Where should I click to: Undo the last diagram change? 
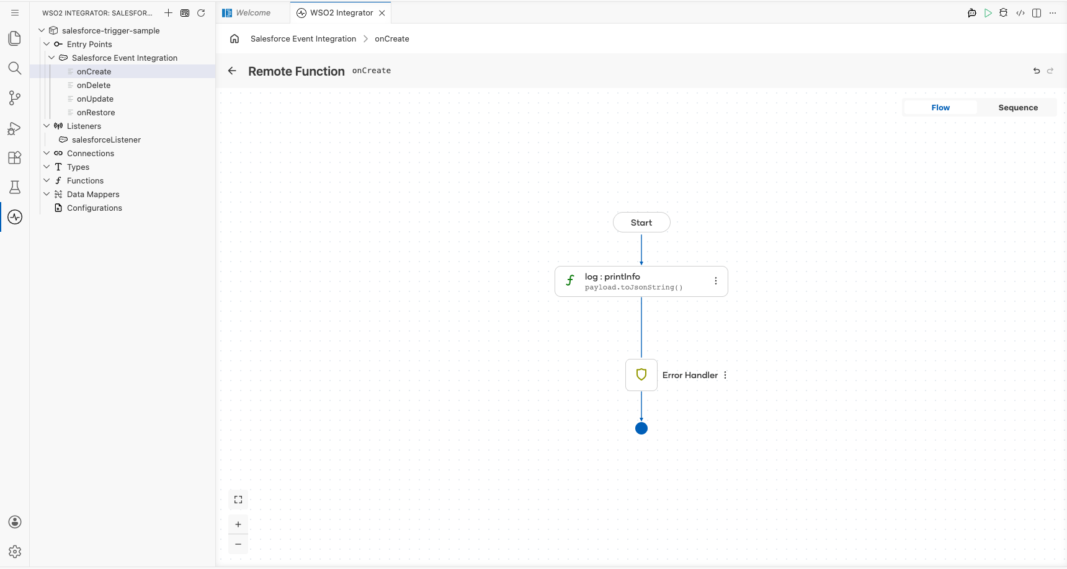[x=1037, y=71]
